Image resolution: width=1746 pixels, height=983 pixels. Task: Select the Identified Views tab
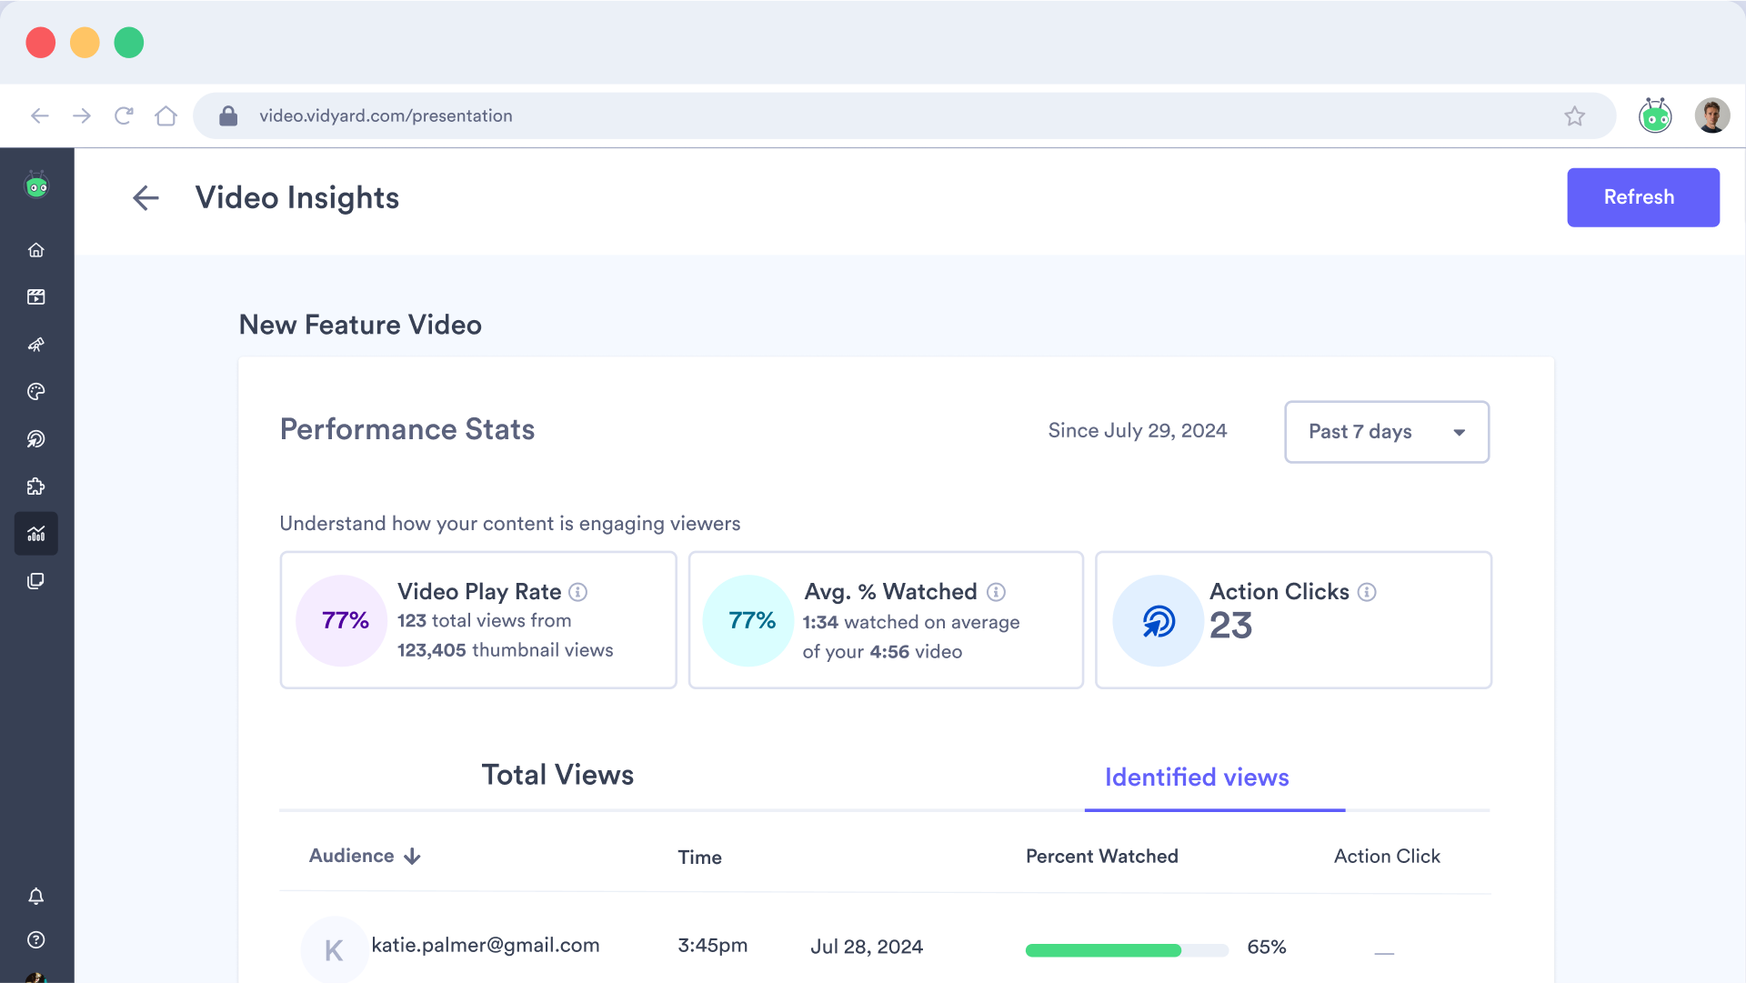coord(1197,777)
